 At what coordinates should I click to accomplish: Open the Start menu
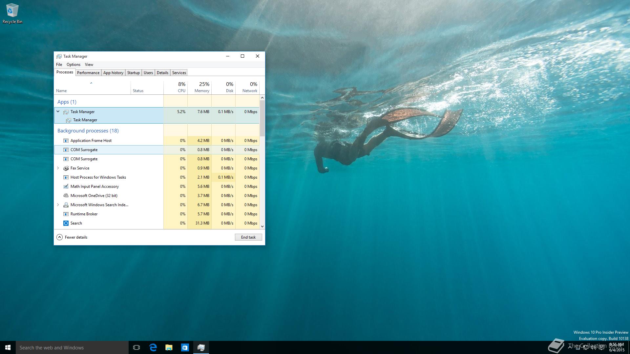pyautogui.click(x=8, y=347)
